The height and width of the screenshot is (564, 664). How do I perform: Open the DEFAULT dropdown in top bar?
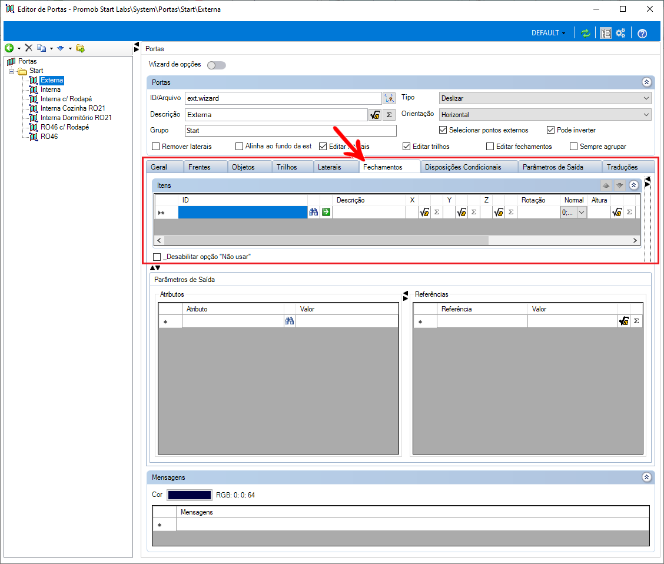(x=549, y=33)
